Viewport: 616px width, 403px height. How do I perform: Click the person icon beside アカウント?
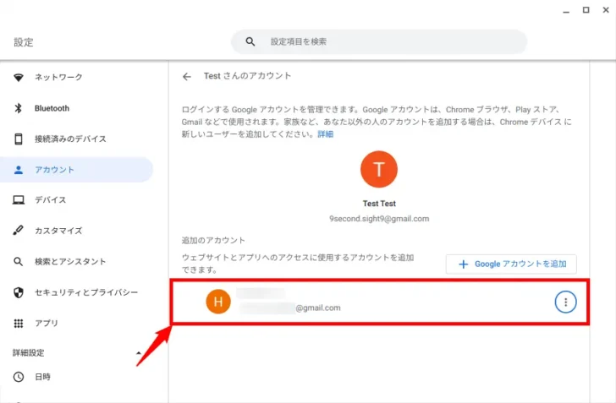(18, 170)
